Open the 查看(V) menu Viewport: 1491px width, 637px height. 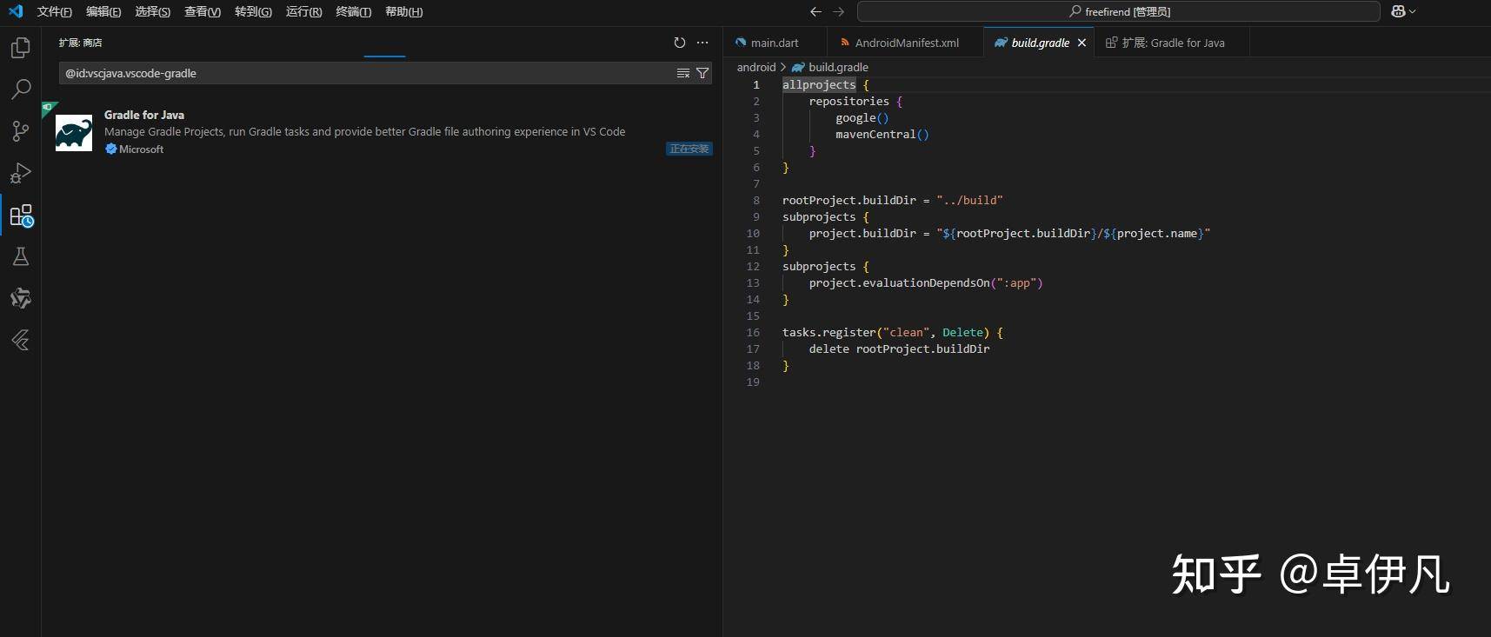point(203,11)
